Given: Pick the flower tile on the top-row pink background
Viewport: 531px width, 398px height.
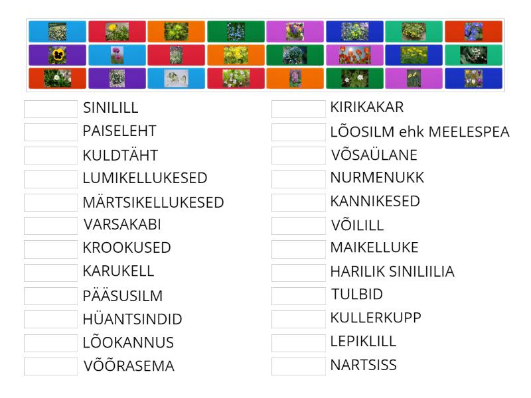Looking at the screenshot, I should point(295,31).
